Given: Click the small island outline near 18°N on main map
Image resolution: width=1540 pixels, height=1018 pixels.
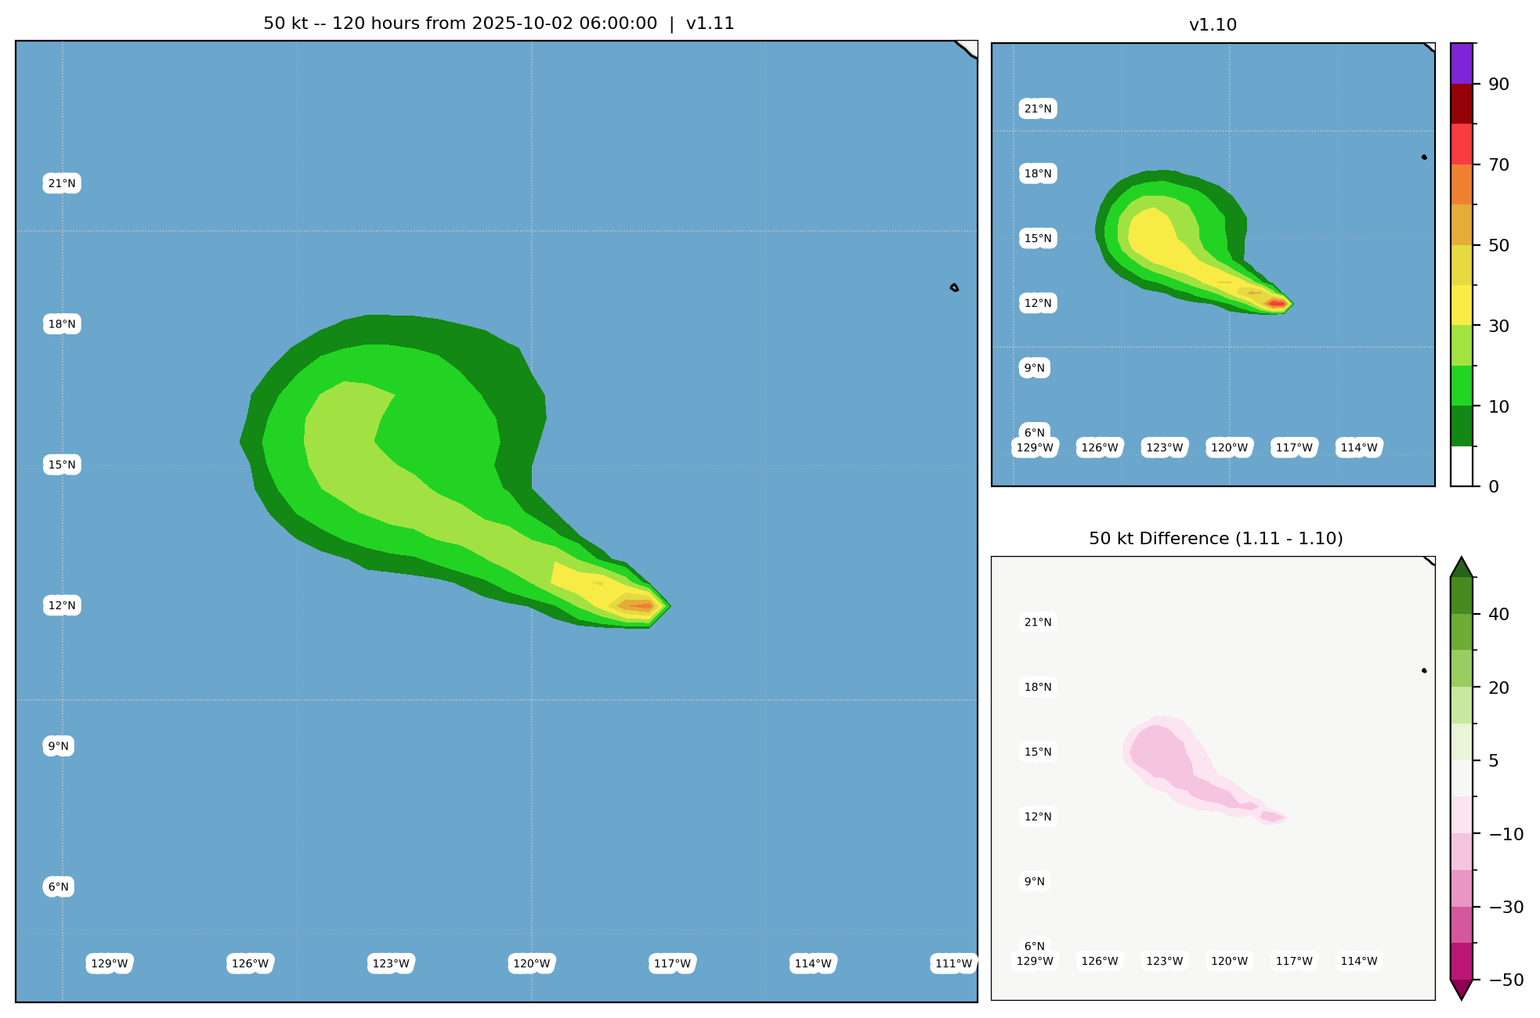Looking at the screenshot, I should (x=954, y=288).
